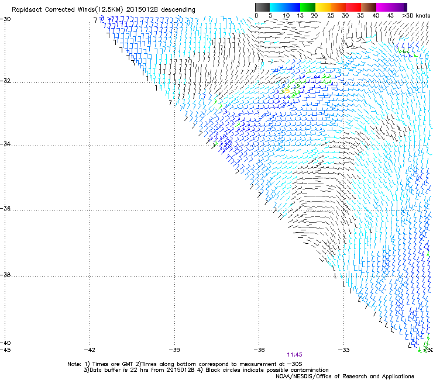Click the yellow 20-25 knots legend segment
The height and width of the screenshot is (380, 433).
pos(323,7)
